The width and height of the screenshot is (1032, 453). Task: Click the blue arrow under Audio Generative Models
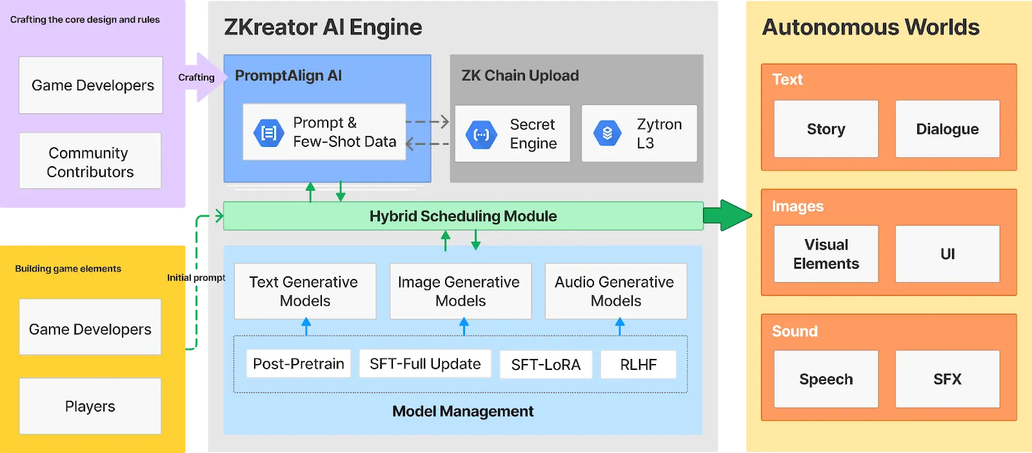[619, 327]
